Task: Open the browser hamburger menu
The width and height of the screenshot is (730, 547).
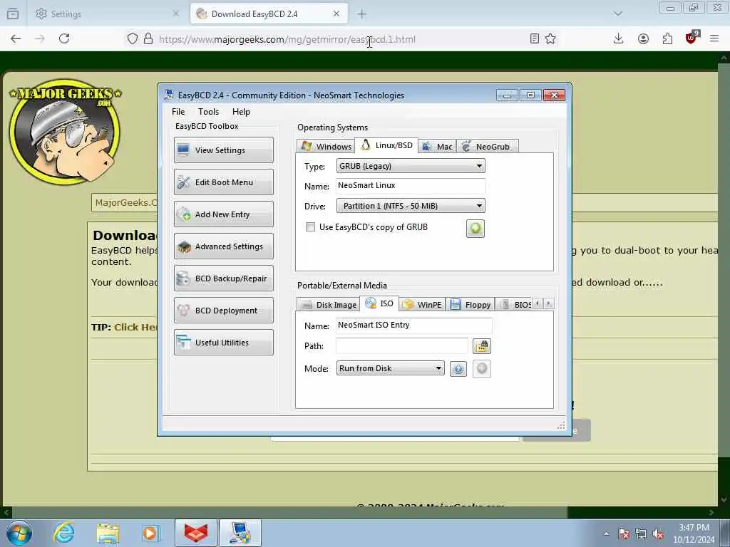Action: (714, 38)
